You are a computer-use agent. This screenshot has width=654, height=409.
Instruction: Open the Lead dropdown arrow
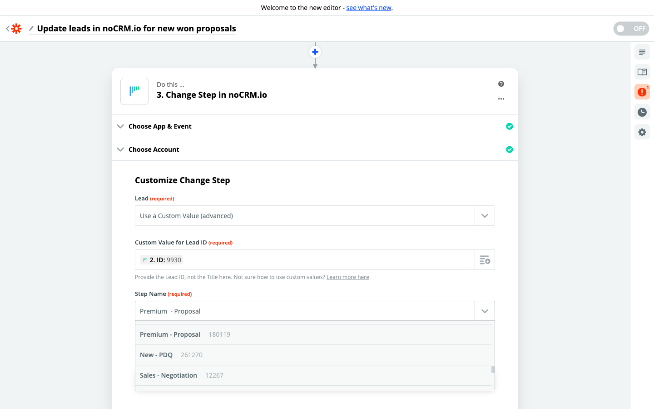point(485,216)
